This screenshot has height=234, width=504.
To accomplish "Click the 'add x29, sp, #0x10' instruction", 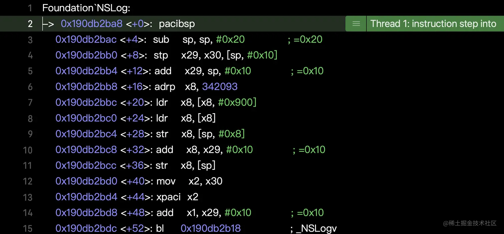I will pos(203,71).
